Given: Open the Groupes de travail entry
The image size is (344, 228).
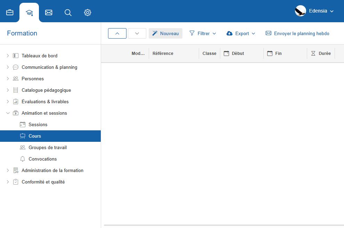Looking at the screenshot, I should [x=50, y=147].
